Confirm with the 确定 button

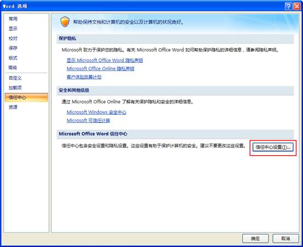tap(255, 238)
